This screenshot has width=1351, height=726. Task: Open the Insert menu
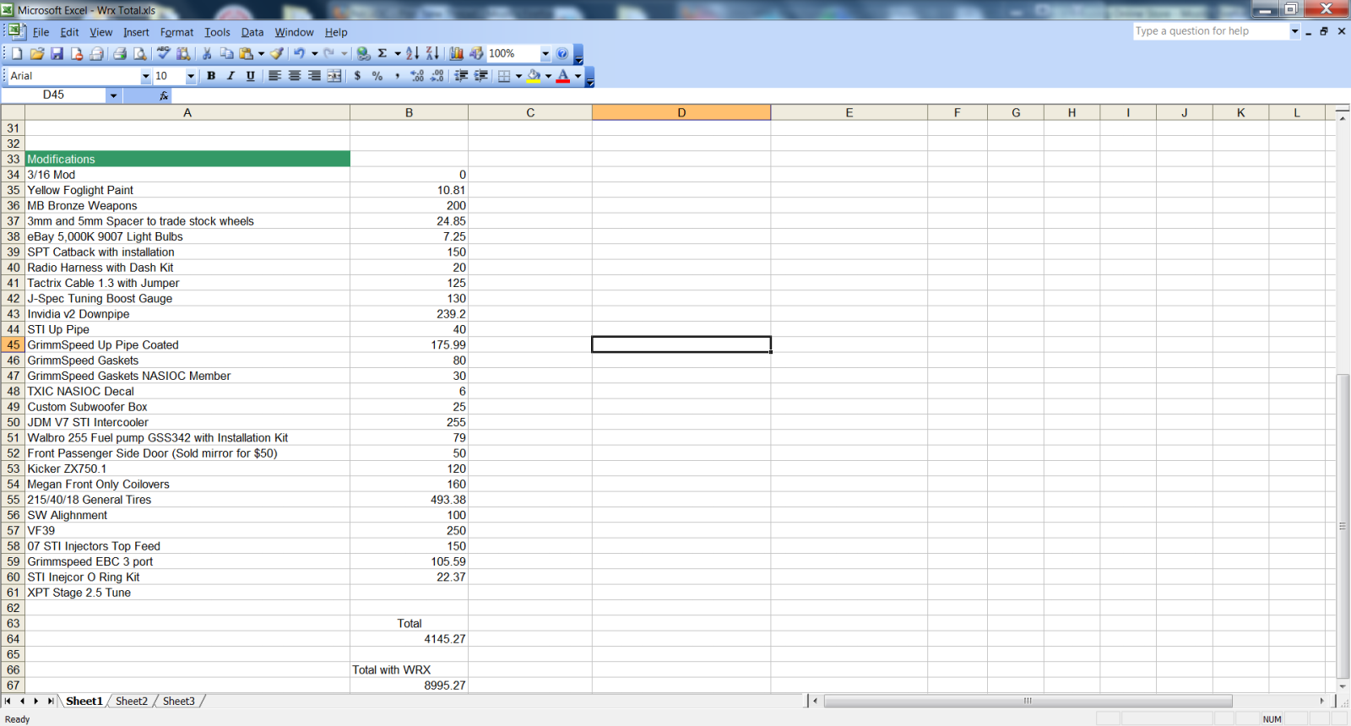pos(136,32)
